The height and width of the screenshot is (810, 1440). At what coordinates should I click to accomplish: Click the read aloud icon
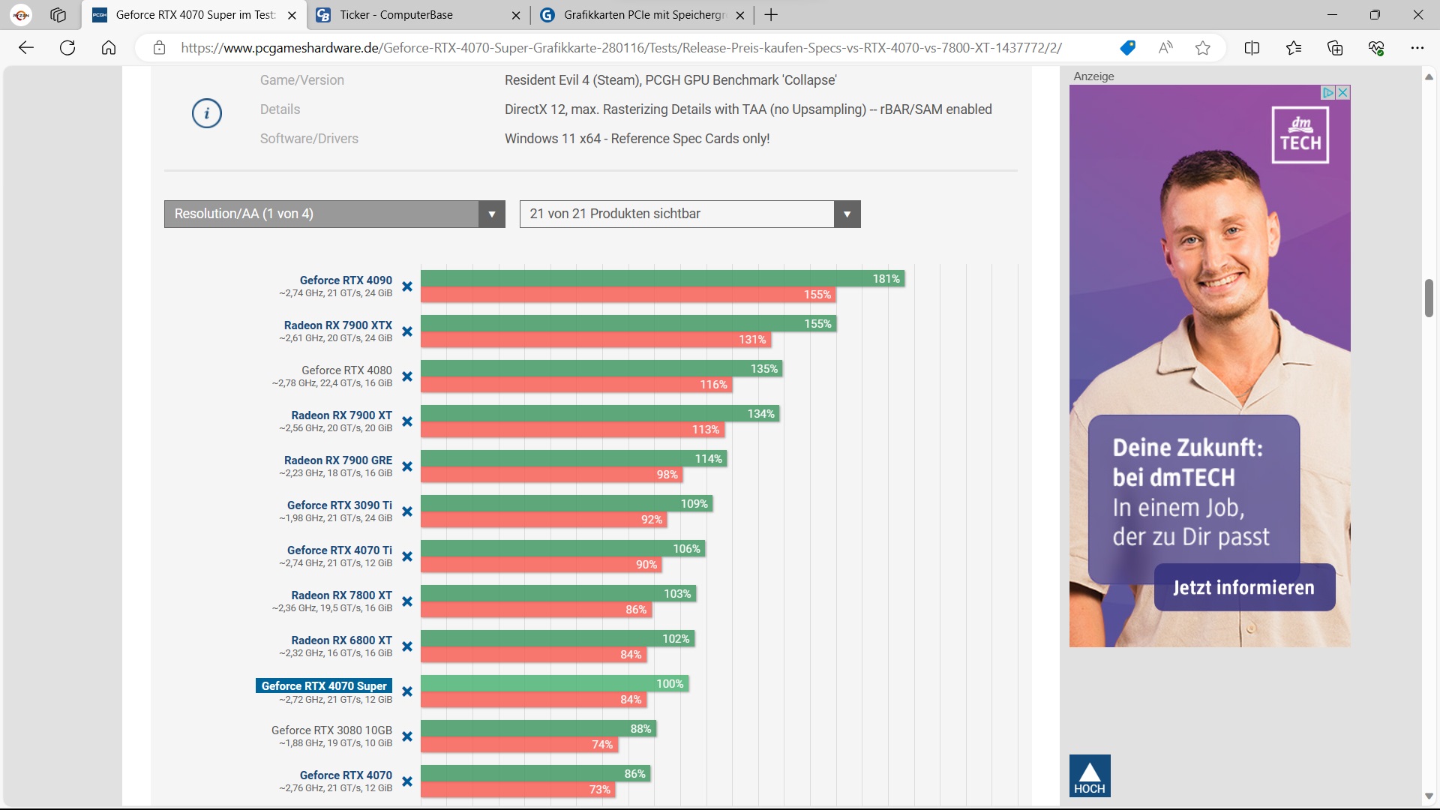(1165, 48)
